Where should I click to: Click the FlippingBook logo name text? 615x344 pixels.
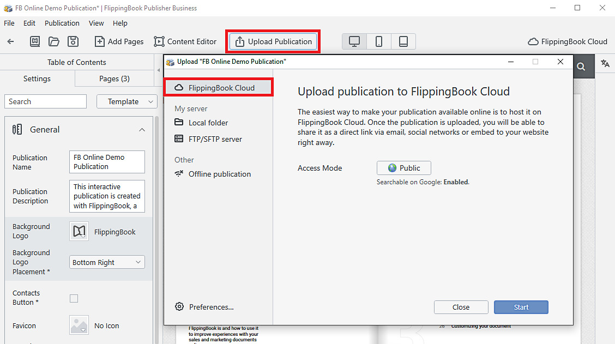click(x=115, y=232)
